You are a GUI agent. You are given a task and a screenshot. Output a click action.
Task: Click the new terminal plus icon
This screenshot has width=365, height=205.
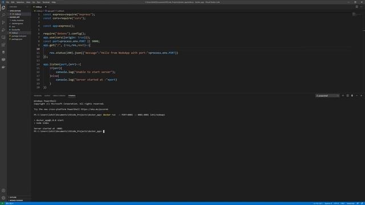(x=343, y=96)
